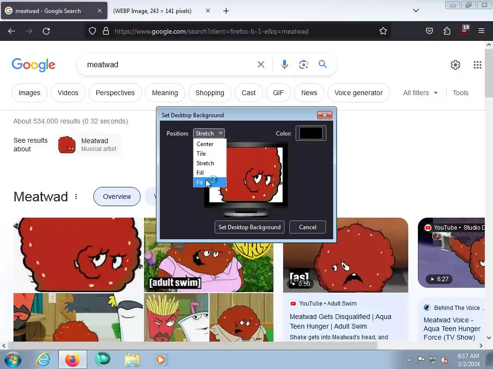
Task: Open Meatwad Voice Behind The Voice link
Action: point(452,329)
